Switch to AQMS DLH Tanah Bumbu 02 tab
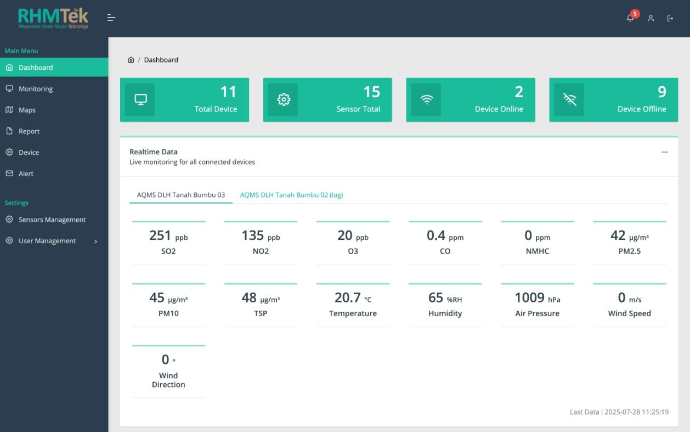This screenshot has width=690, height=432. coord(291,194)
